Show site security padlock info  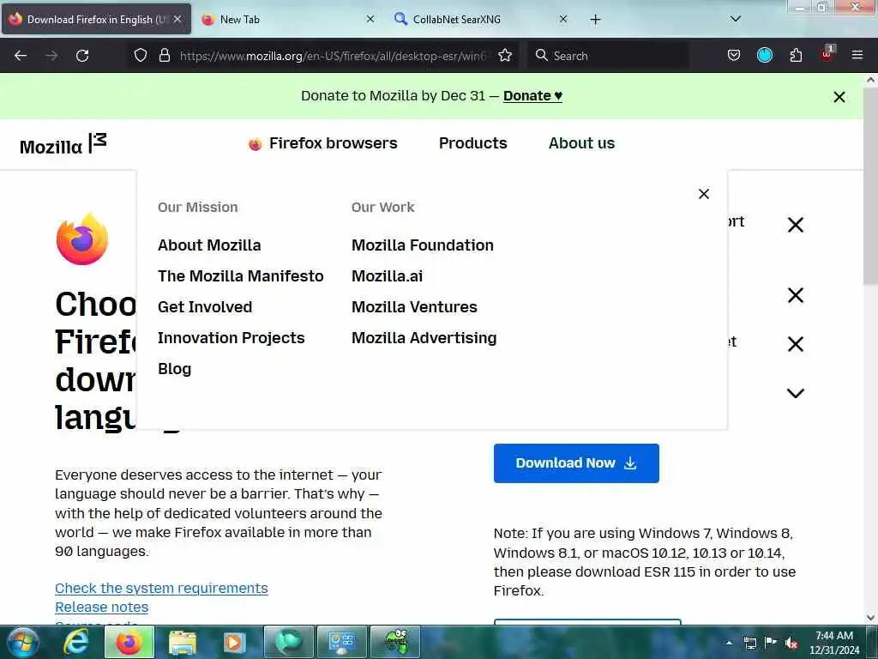pos(164,56)
